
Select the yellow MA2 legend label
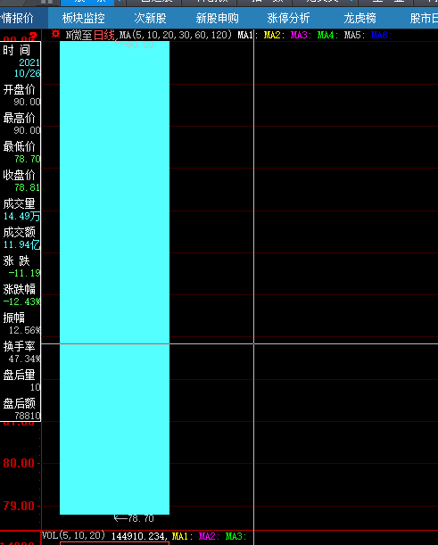pyautogui.click(x=274, y=35)
